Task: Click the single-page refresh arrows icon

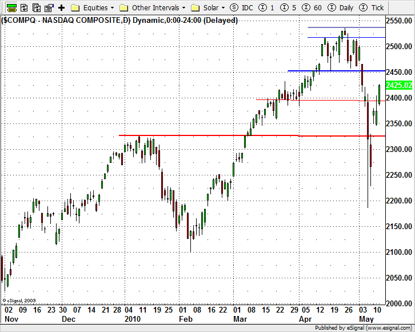Action: pyautogui.click(x=24, y=7)
